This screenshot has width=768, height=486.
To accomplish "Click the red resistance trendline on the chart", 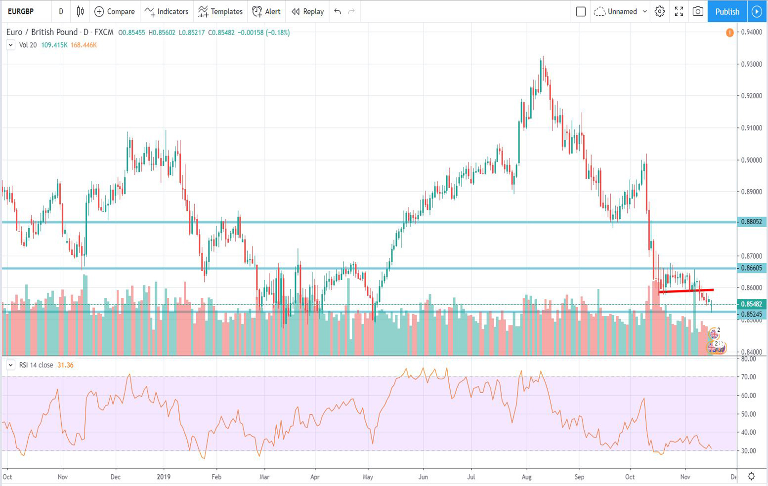I will tap(687, 290).
